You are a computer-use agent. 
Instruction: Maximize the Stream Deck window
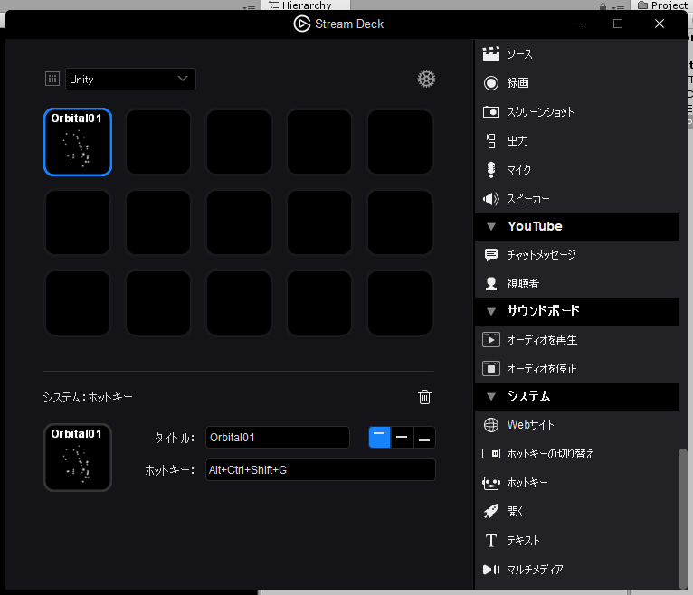(x=618, y=24)
